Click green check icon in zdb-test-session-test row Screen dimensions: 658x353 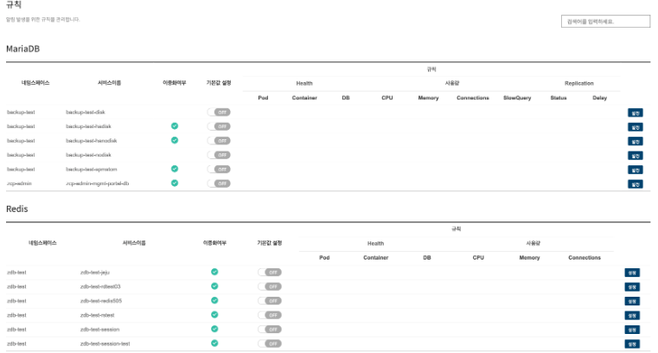pos(214,343)
